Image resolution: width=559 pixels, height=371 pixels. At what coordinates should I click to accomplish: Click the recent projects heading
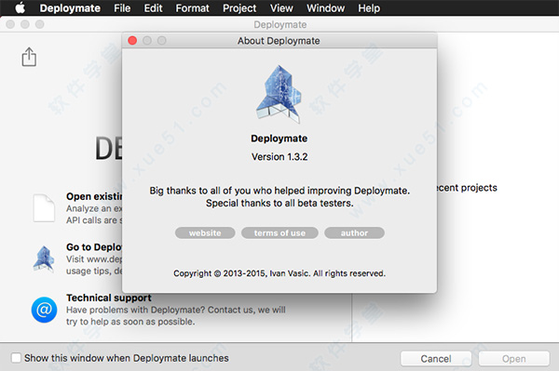coord(467,188)
